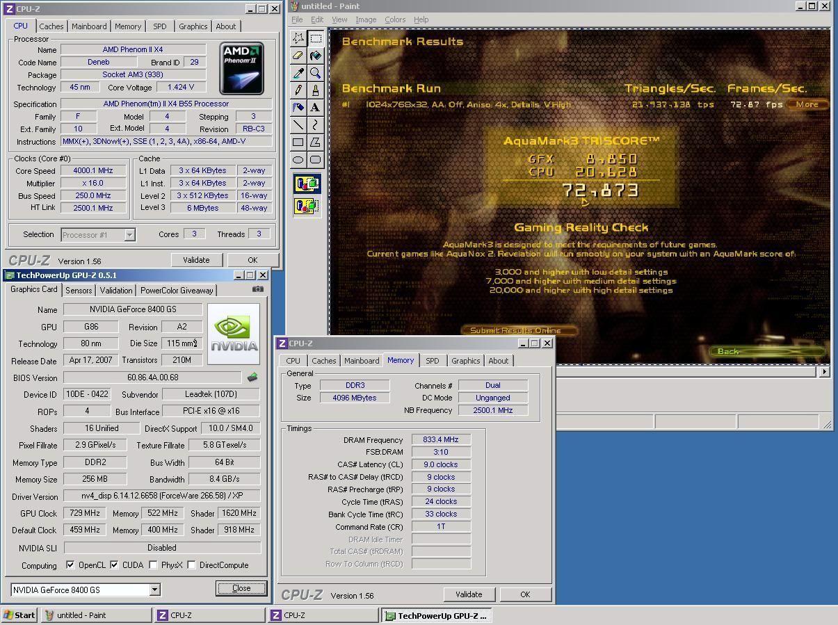The height and width of the screenshot is (625, 838).
Task: Choose the transparent selection option in Paint
Action: [x=307, y=206]
